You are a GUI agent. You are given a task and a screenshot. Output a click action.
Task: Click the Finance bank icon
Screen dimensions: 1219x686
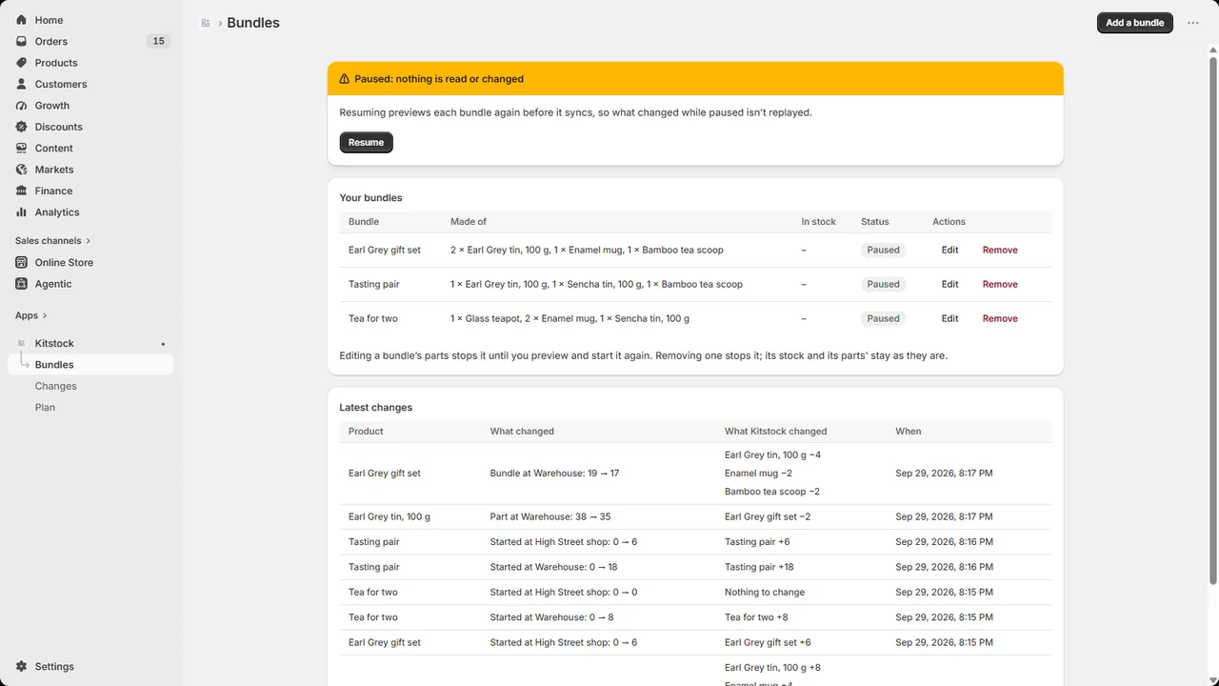(x=21, y=191)
